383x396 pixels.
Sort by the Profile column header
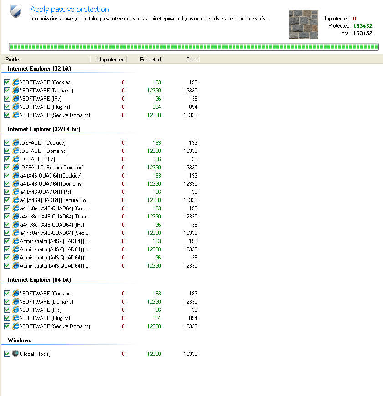[46, 60]
